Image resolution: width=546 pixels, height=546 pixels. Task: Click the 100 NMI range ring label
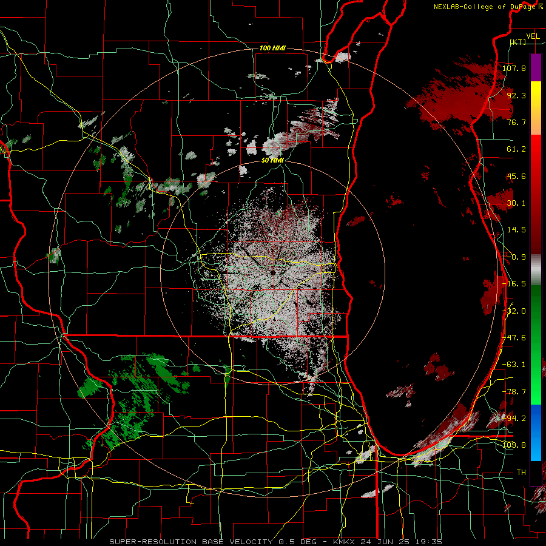[x=272, y=48]
